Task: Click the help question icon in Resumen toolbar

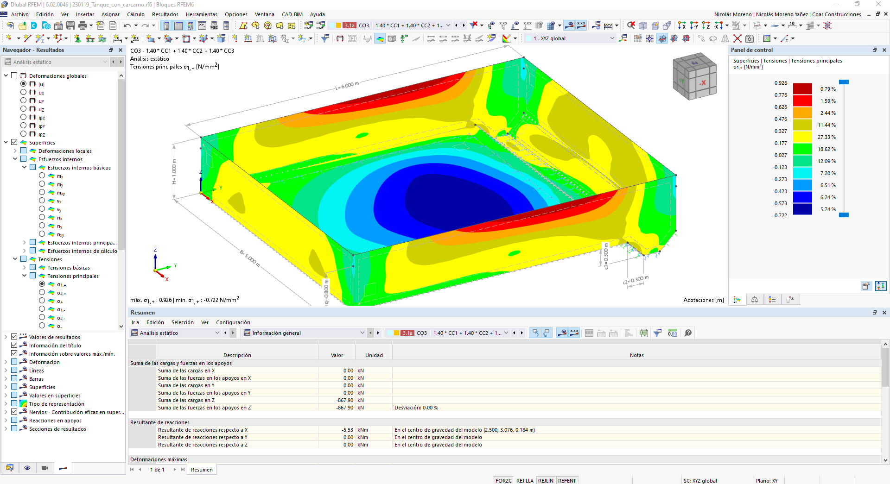Action: pyautogui.click(x=688, y=333)
